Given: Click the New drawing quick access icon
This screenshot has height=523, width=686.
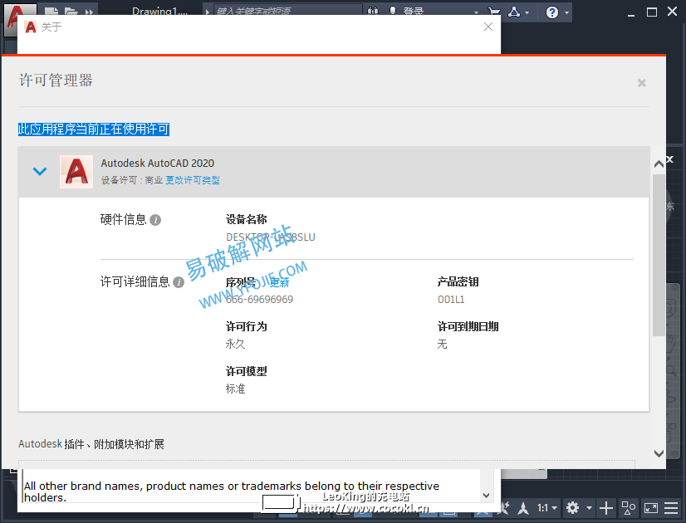Looking at the screenshot, I should [x=51, y=12].
